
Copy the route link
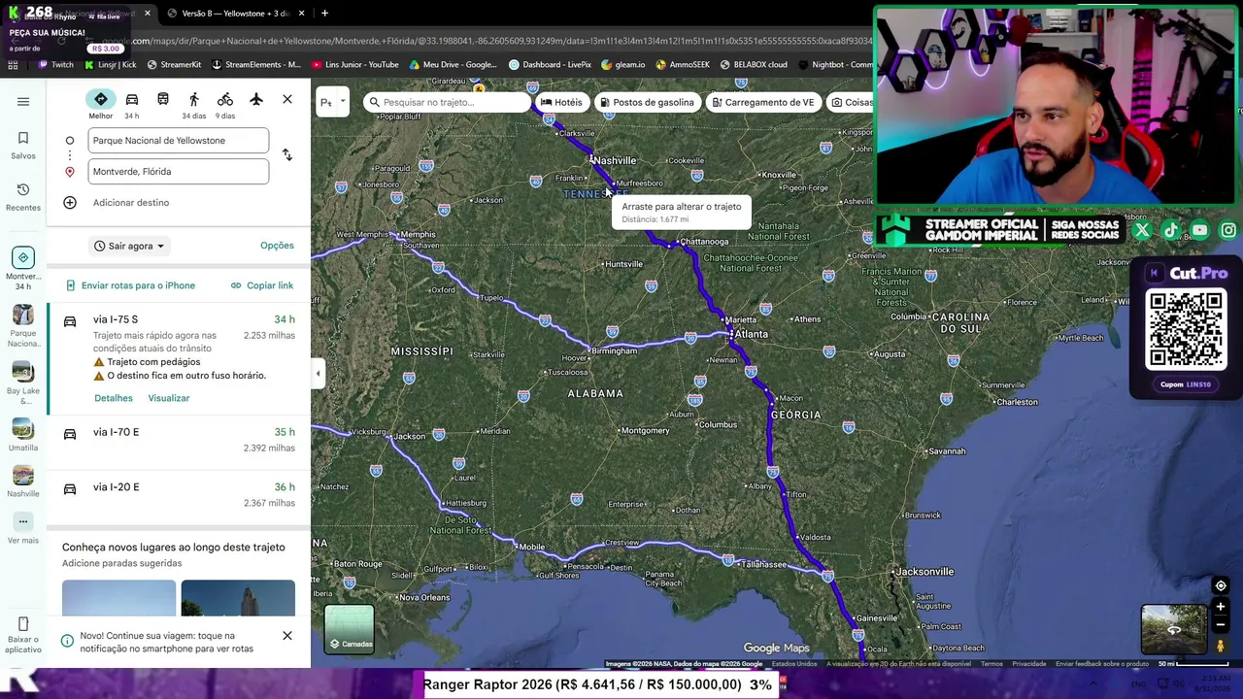[262, 285]
